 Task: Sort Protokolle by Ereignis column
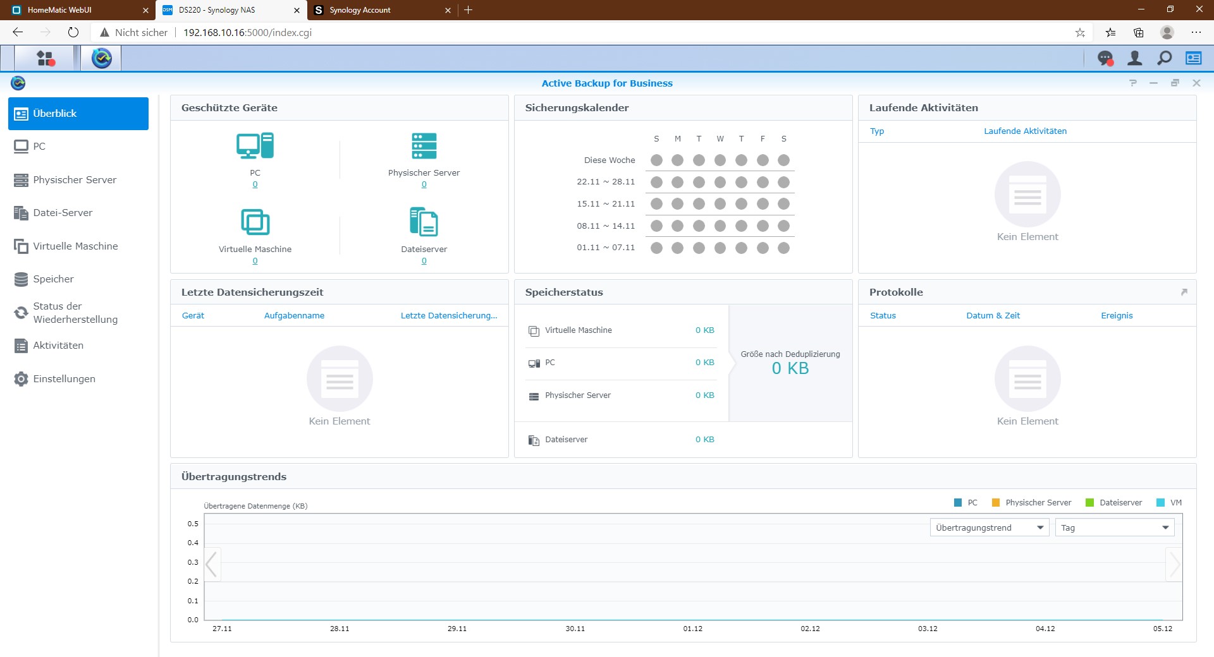(1117, 316)
